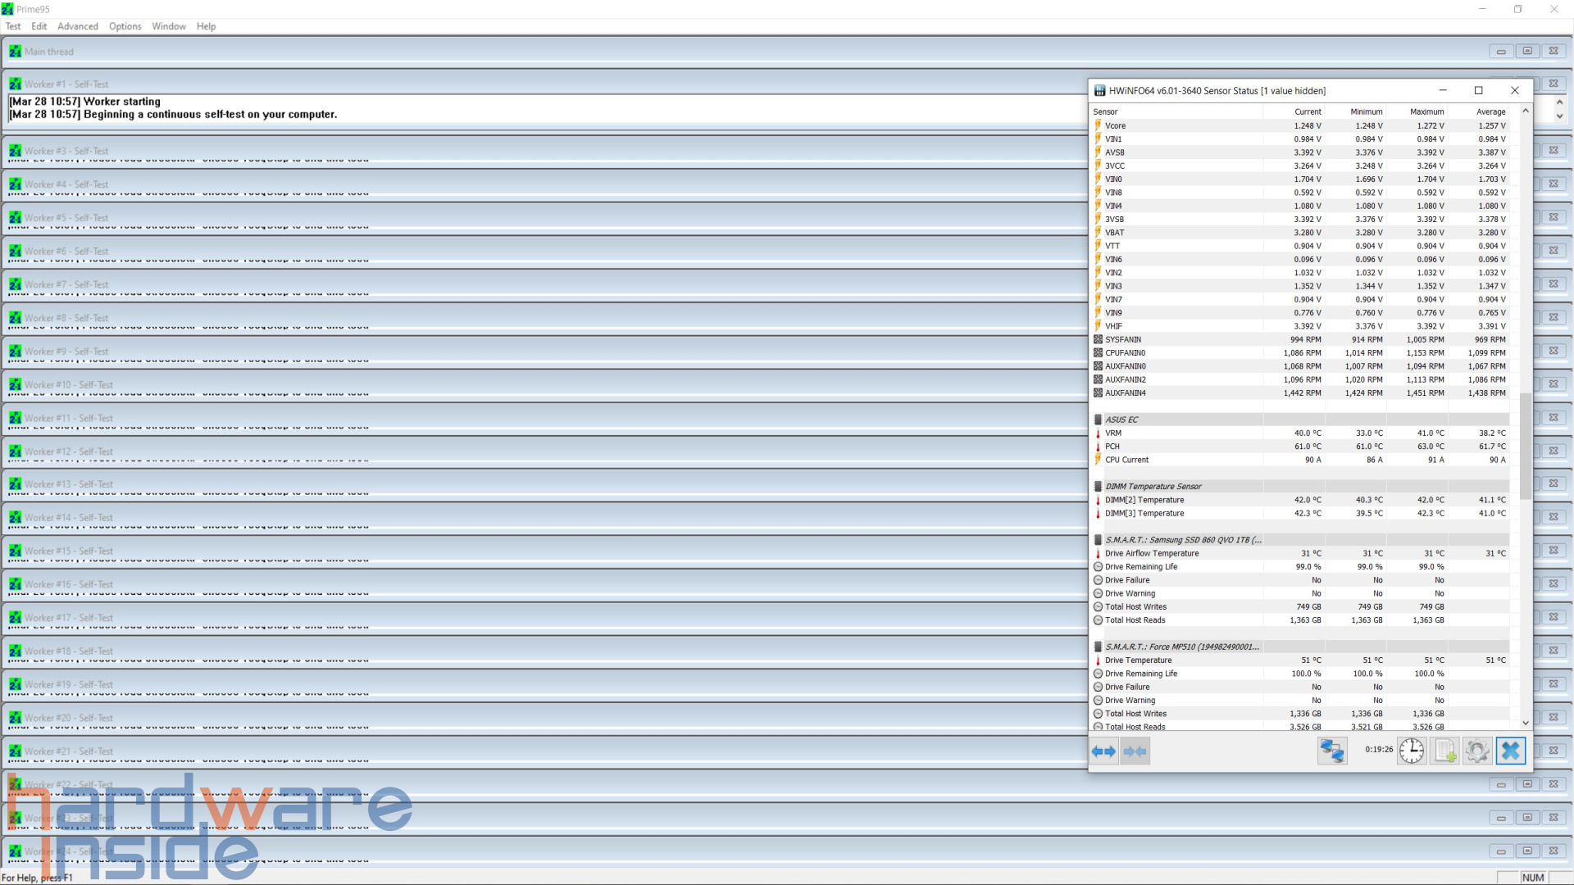Select the PCH temperature row

1300,447
